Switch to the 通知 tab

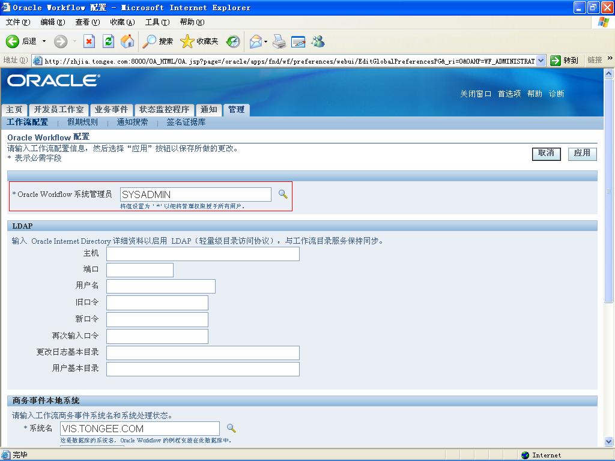208,110
